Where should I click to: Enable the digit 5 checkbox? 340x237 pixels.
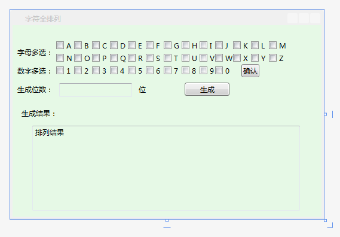click(x=131, y=71)
